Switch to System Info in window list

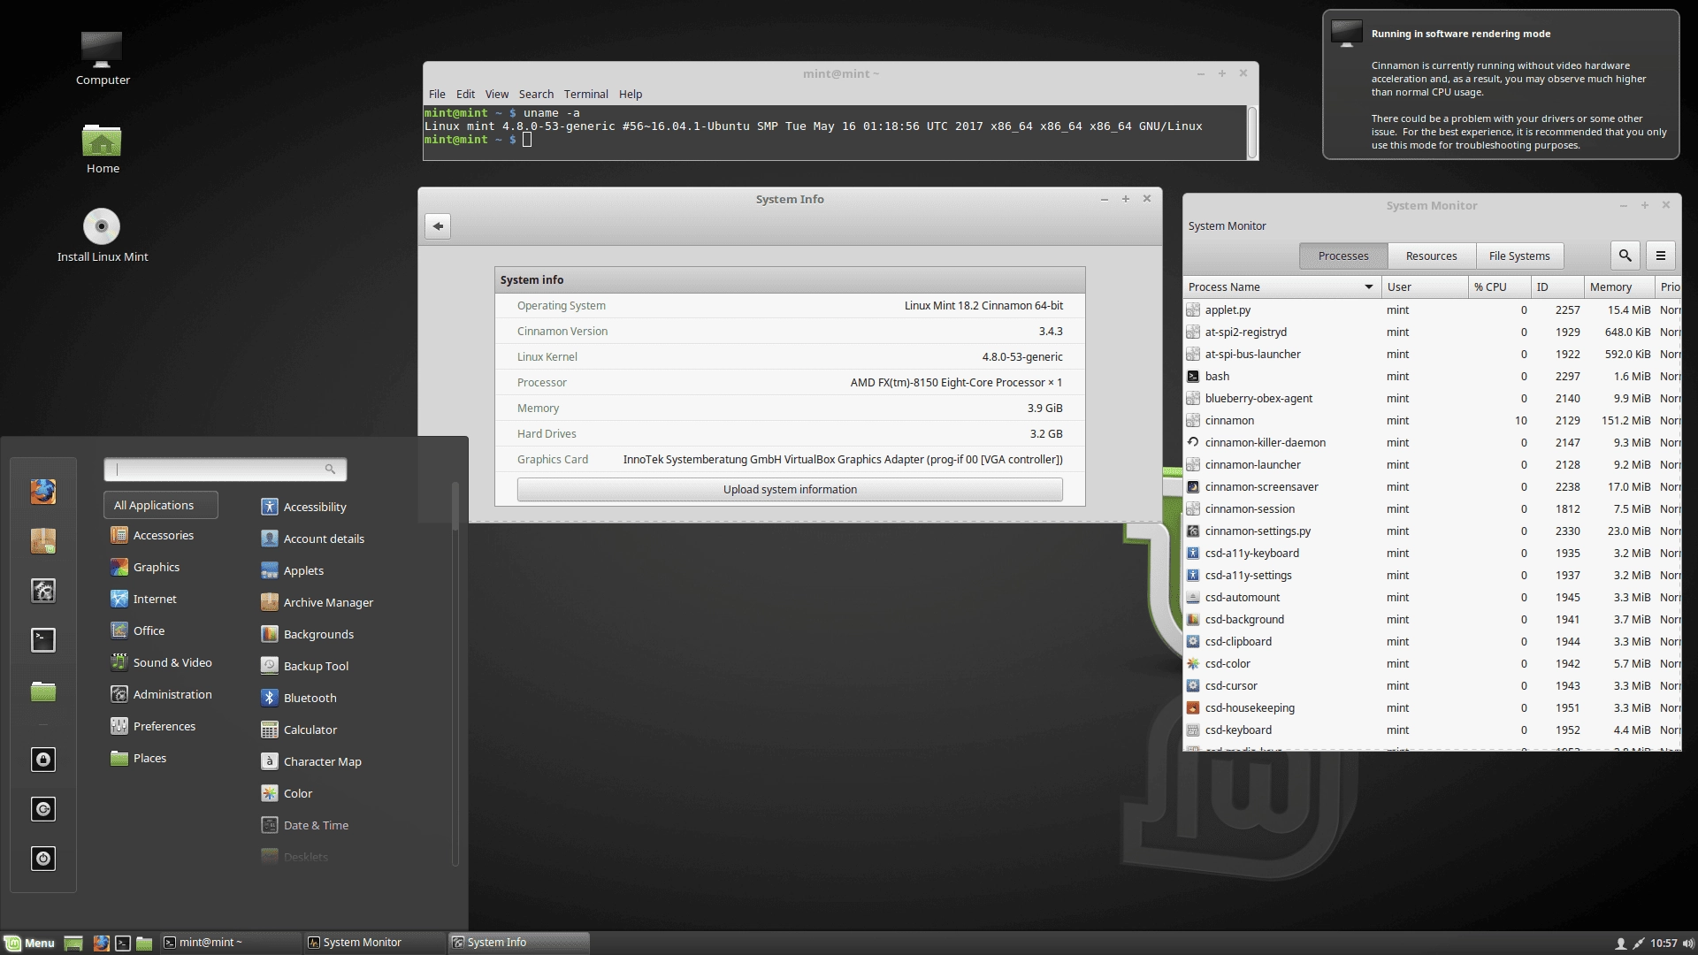click(519, 944)
